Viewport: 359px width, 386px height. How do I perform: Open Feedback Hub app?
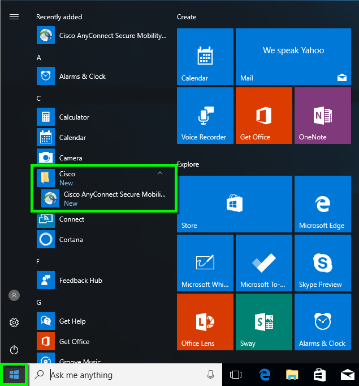tap(102, 280)
